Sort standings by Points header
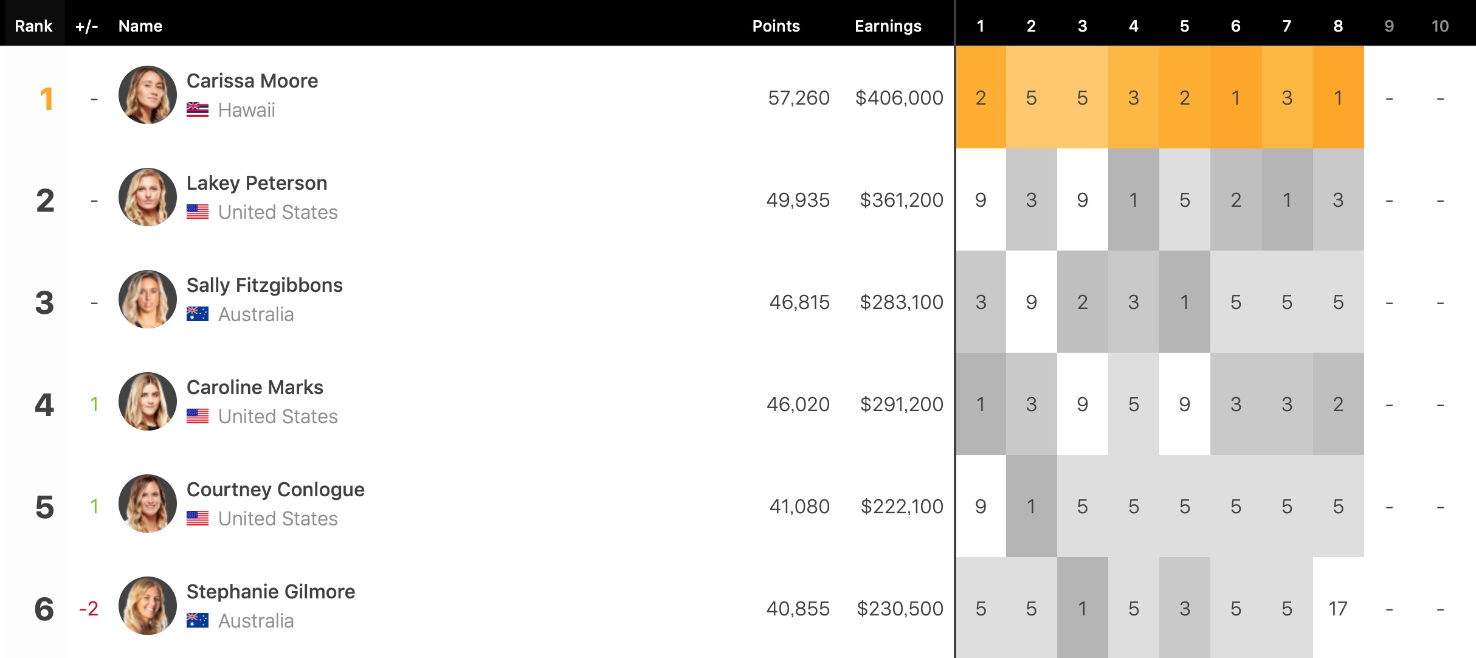Viewport: 1476px width, 658px height. (x=776, y=26)
